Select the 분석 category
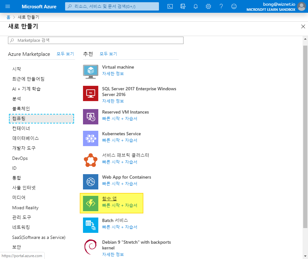This screenshot has width=308, height=259. click(17, 99)
